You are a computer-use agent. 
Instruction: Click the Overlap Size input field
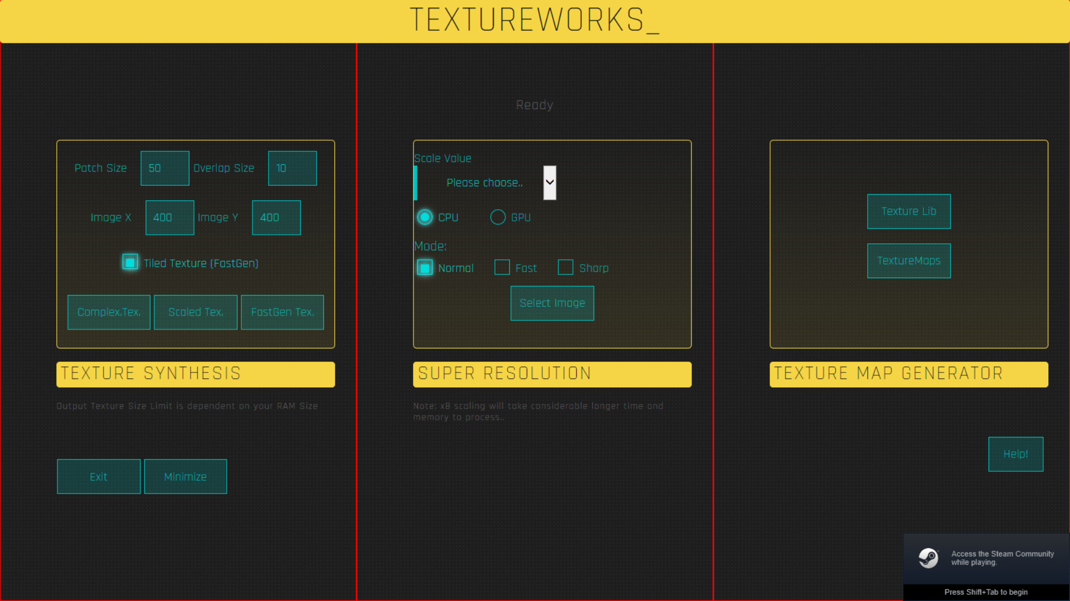[x=292, y=168]
